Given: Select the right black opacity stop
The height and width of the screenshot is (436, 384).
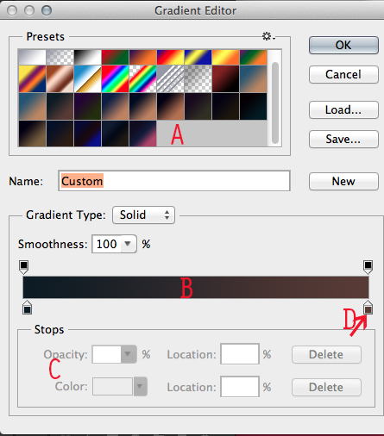Looking at the screenshot, I should click(368, 267).
